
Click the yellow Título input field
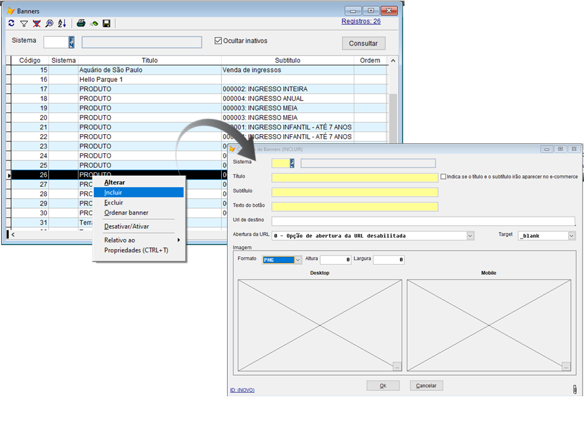pyautogui.click(x=354, y=178)
